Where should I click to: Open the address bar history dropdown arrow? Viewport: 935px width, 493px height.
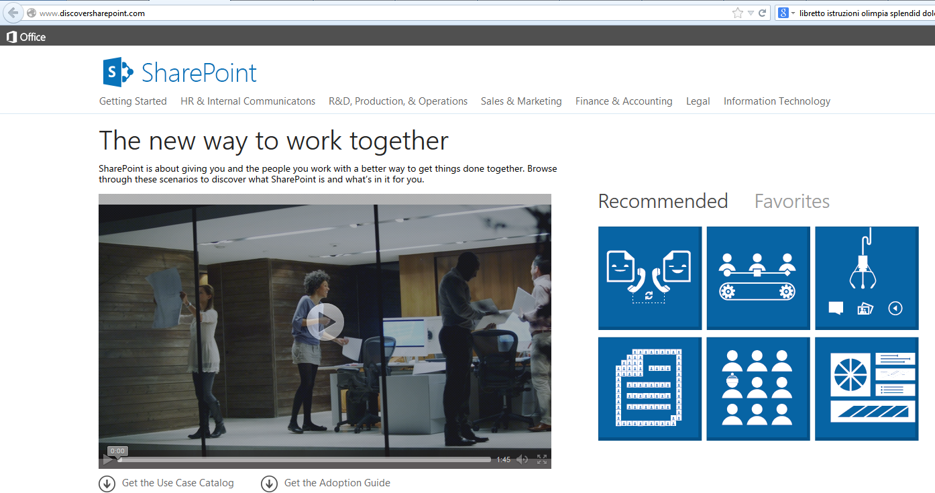pyautogui.click(x=751, y=13)
